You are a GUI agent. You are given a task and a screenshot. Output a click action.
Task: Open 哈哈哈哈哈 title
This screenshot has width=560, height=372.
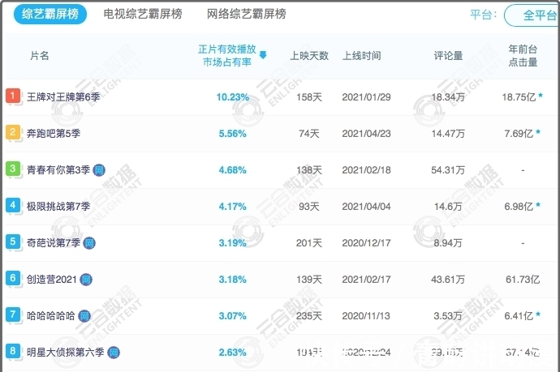51,315
